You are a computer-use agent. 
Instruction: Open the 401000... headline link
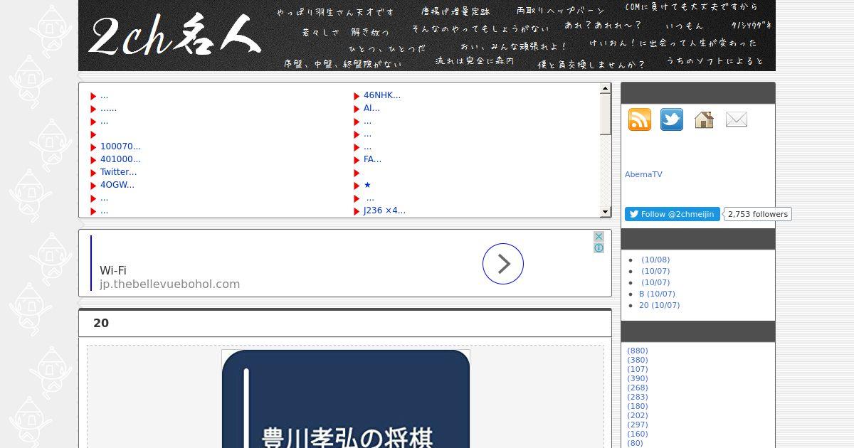(120, 159)
